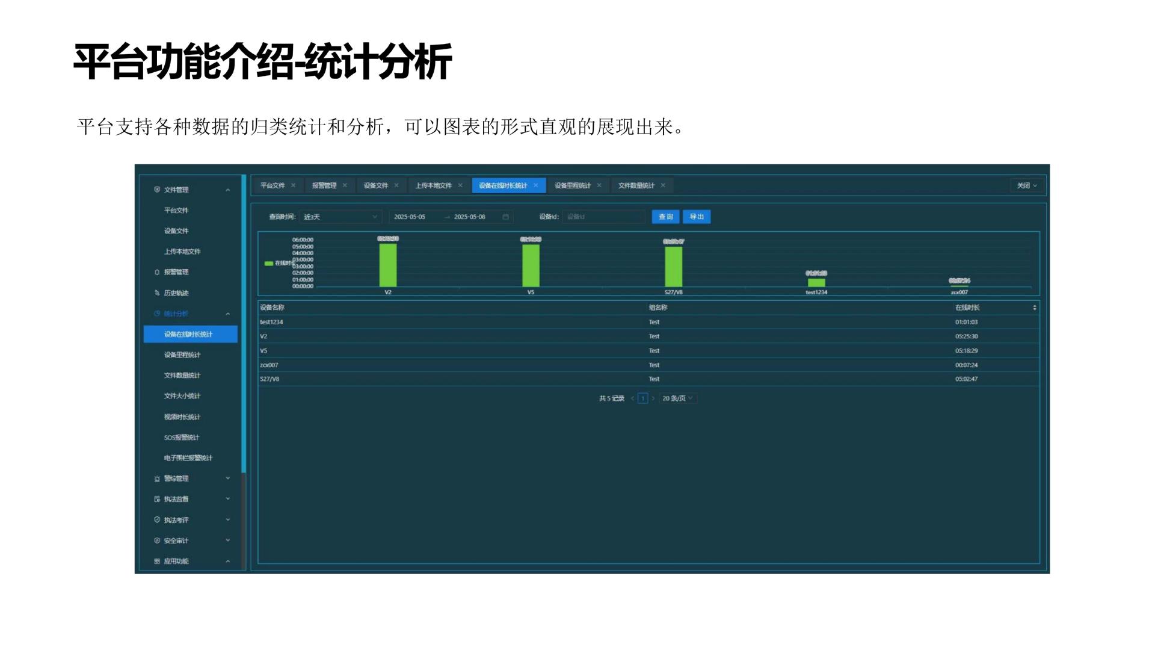Collapse the 文件管理 group chevron
1155x650 pixels.
[x=227, y=189]
